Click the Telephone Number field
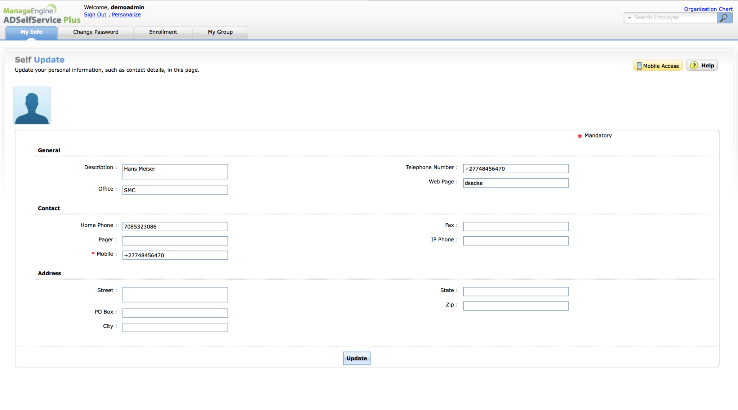 coord(516,169)
